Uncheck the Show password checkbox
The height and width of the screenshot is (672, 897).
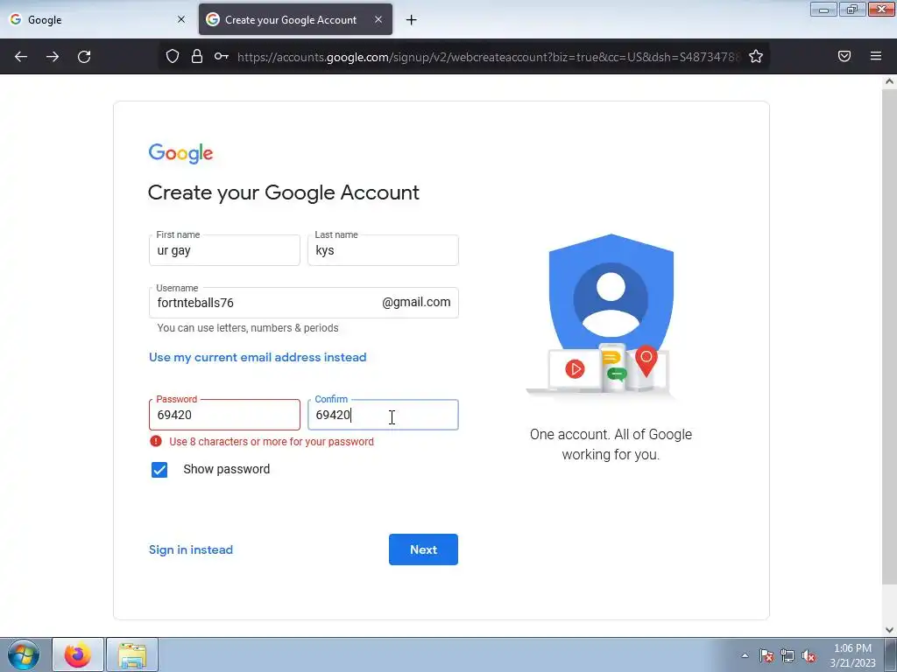tap(159, 470)
